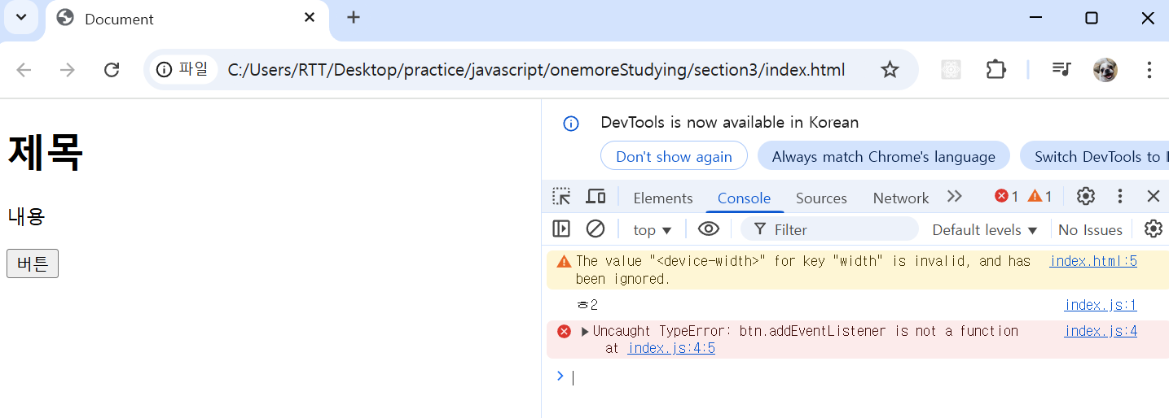Viewport: 1169px width, 418px height.
Task: Toggle the console sidebar panel icon
Action: click(x=561, y=229)
